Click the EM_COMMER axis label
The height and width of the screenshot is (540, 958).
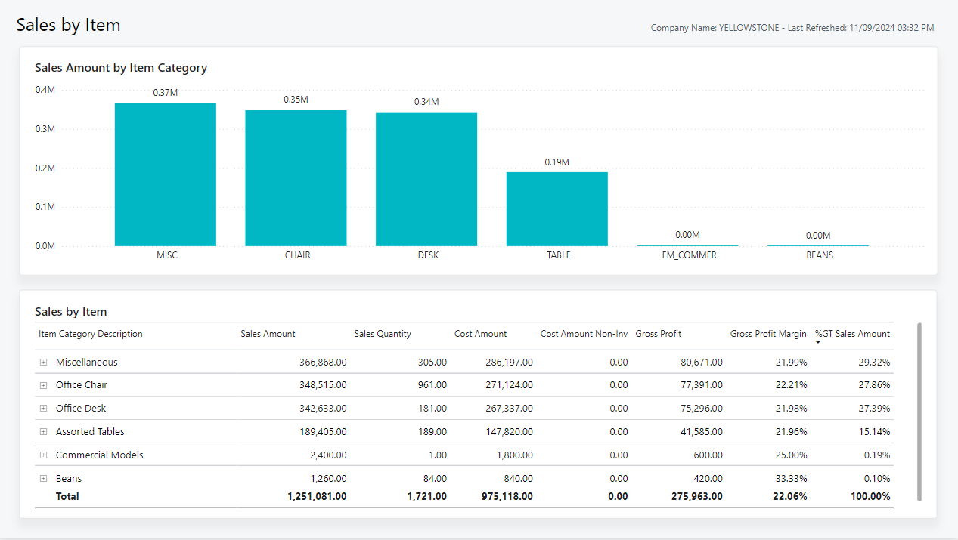689,255
